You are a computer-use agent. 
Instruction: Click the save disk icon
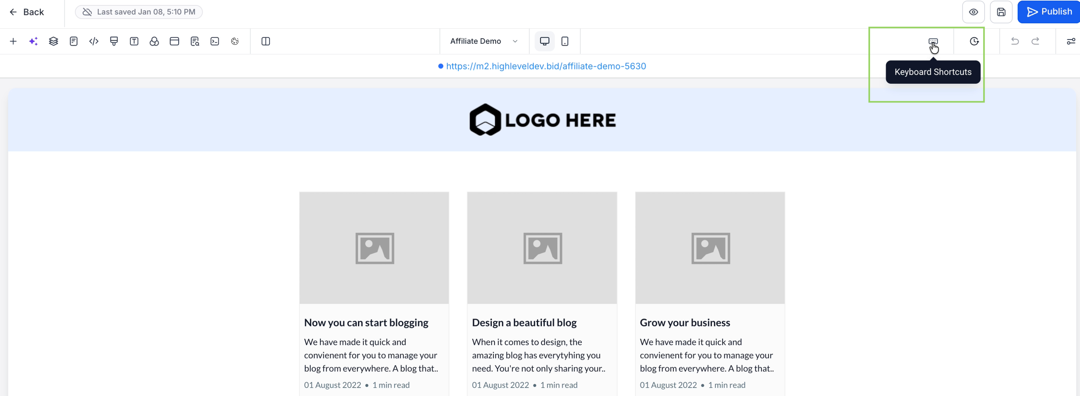1001,12
